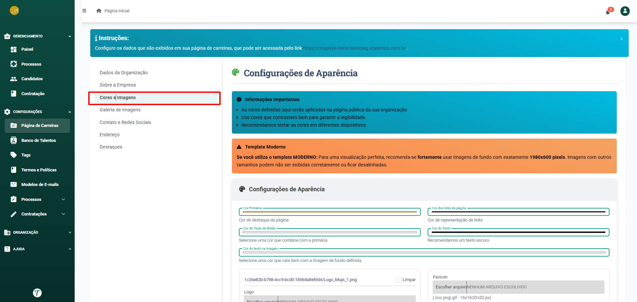The width and height of the screenshot is (637, 302).
Task: Open the notifications bell
Action: click(608, 12)
